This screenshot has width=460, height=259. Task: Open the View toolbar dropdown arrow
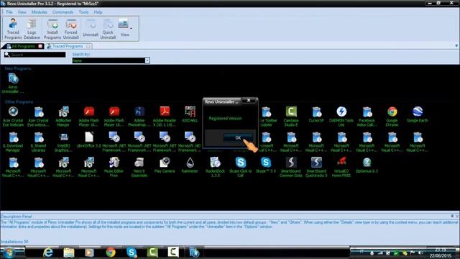coord(131,29)
